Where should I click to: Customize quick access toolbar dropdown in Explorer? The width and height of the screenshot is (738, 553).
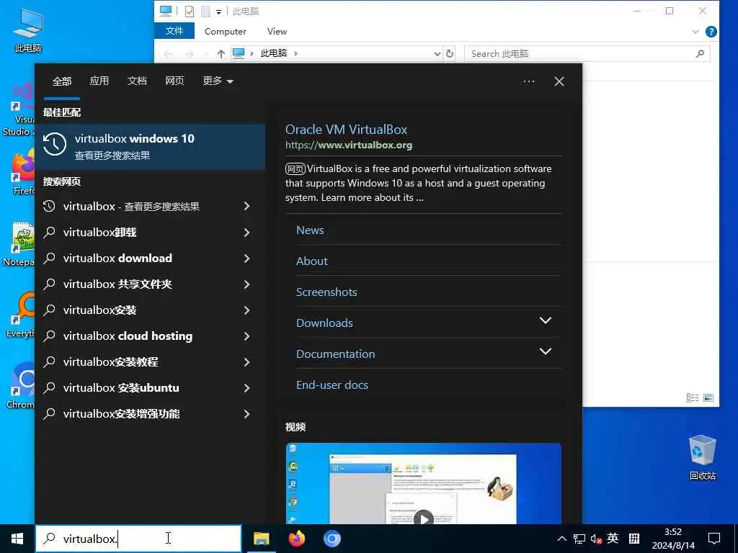218,12
